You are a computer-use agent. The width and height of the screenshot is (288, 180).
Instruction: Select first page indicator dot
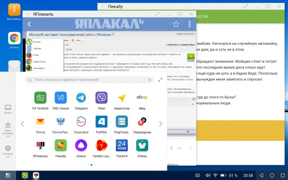pyautogui.click(x=88, y=165)
